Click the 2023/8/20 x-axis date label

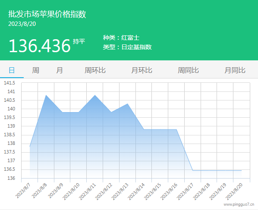(234, 191)
